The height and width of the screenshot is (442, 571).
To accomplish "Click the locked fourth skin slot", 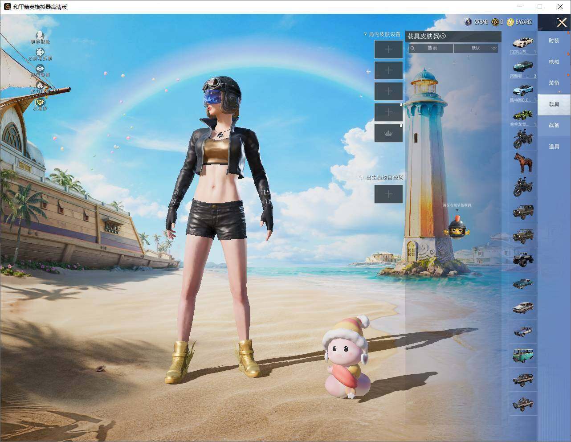I will pyautogui.click(x=388, y=112).
